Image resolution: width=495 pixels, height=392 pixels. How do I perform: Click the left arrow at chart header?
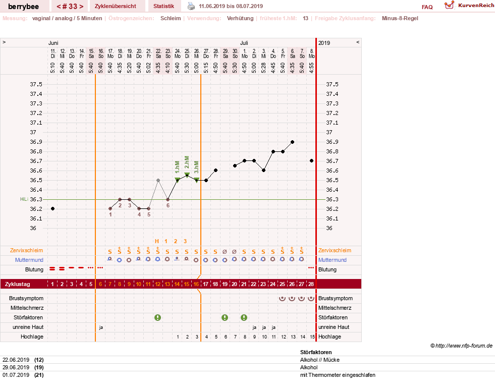point(4,42)
